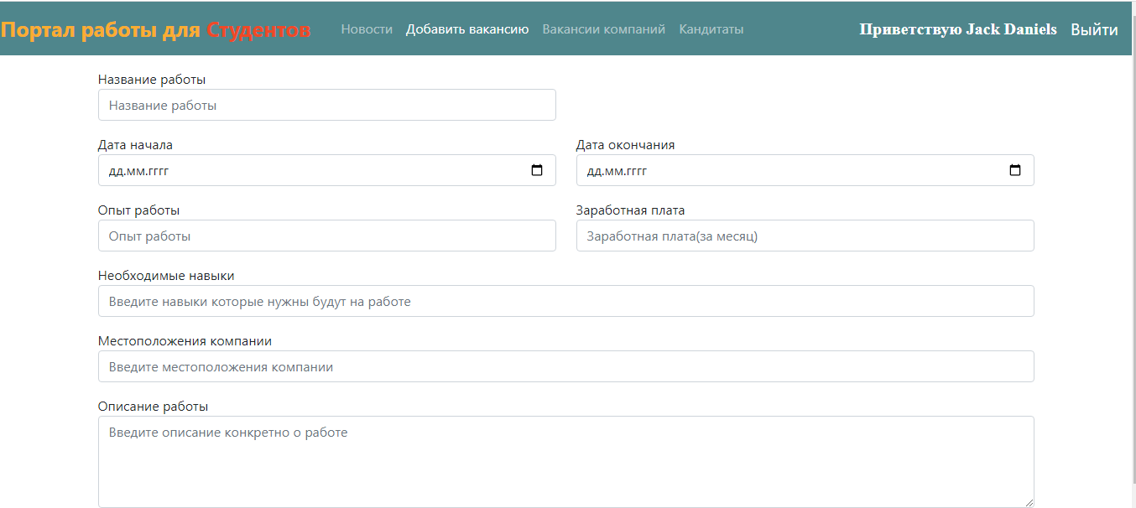Screen dimensions: 1136x508
Task: Focus the Название работы input field
Action: [327, 105]
